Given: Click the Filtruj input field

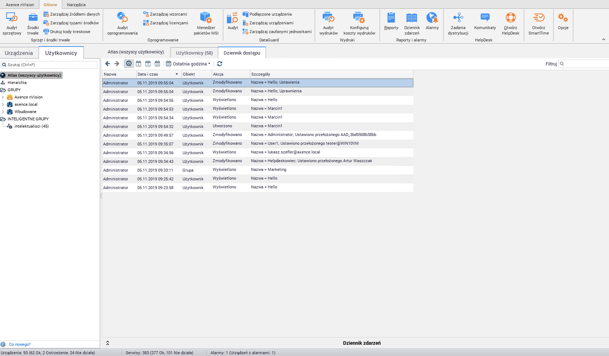Looking at the screenshot, I should tap(586, 64).
